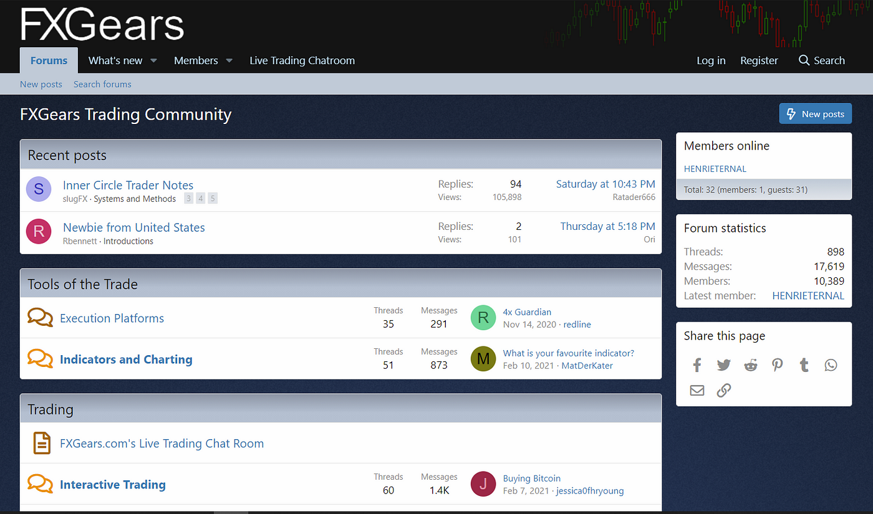Screen dimensions: 873x514
Task: Open jessica0fhryoung's J avatar
Action: [x=483, y=484]
